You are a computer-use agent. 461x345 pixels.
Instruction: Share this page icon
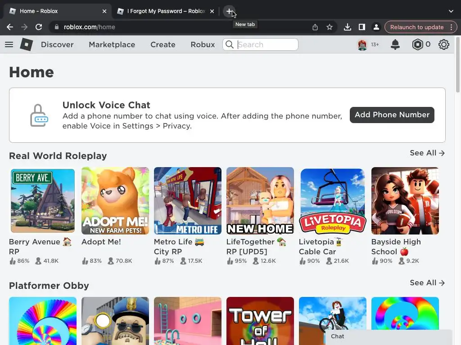pos(315,27)
